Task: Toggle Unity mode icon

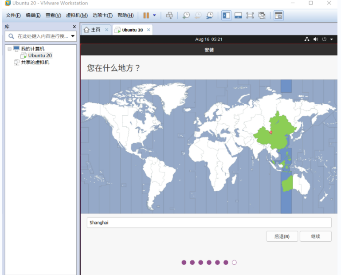Action: [262, 16]
